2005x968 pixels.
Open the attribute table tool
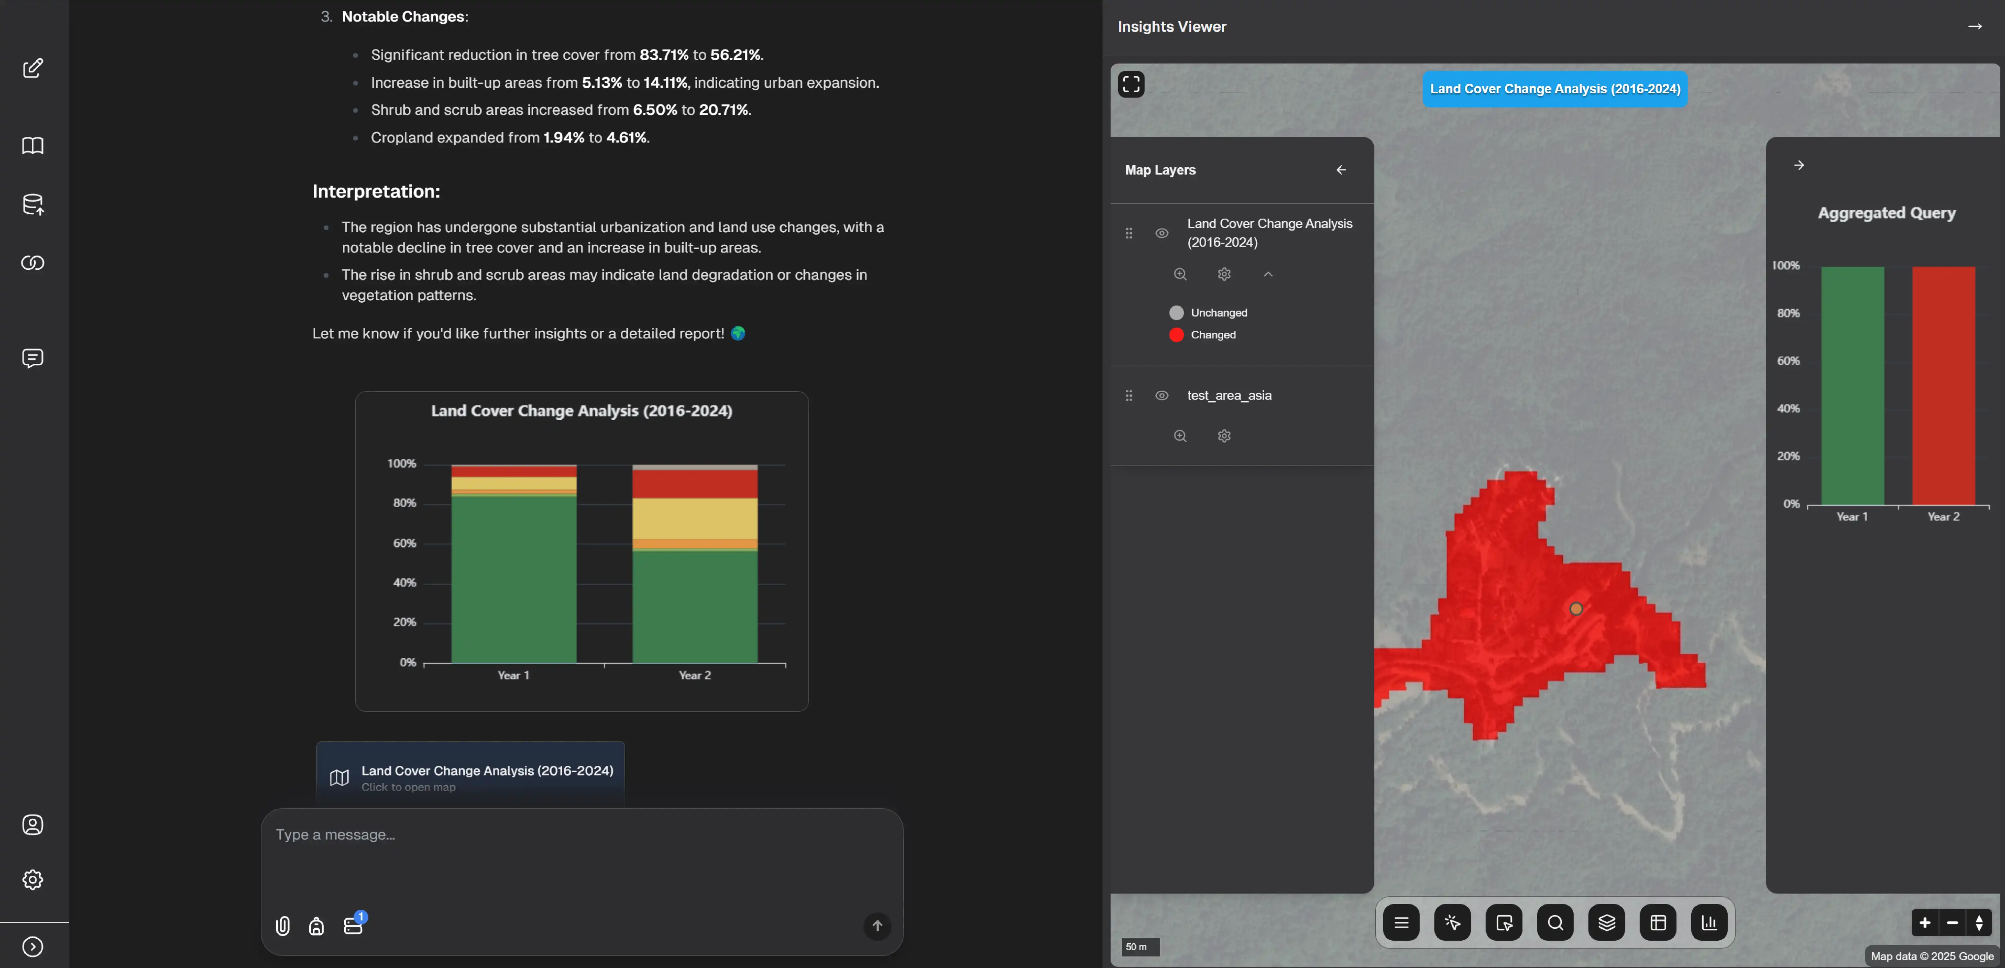pos(1658,922)
